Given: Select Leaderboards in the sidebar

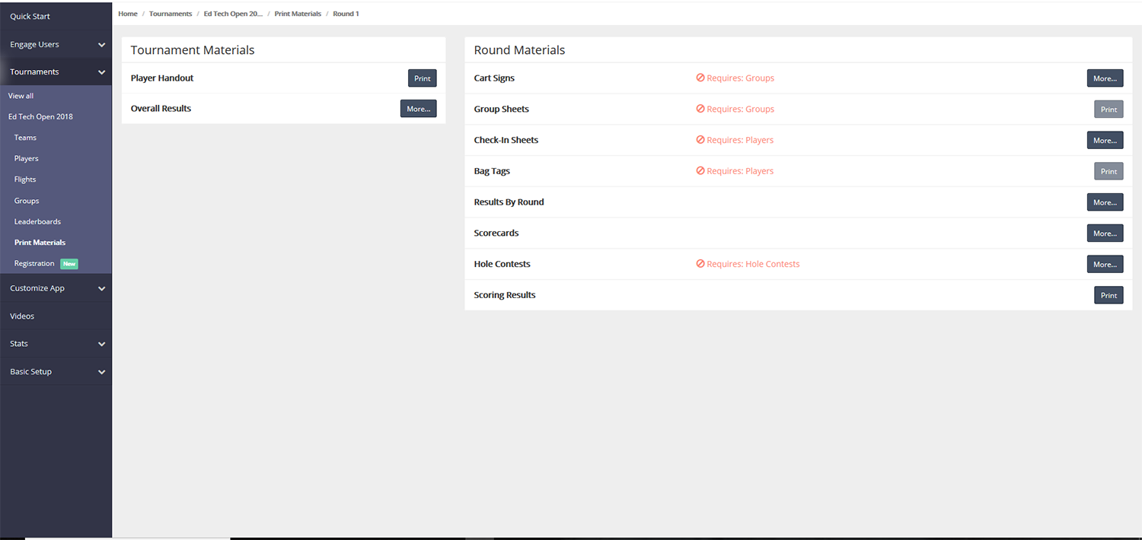Looking at the screenshot, I should pos(37,222).
